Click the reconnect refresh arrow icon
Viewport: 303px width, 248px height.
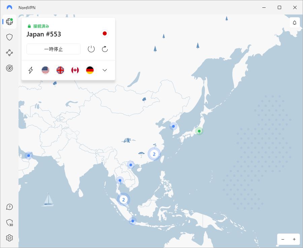coord(105,49)
